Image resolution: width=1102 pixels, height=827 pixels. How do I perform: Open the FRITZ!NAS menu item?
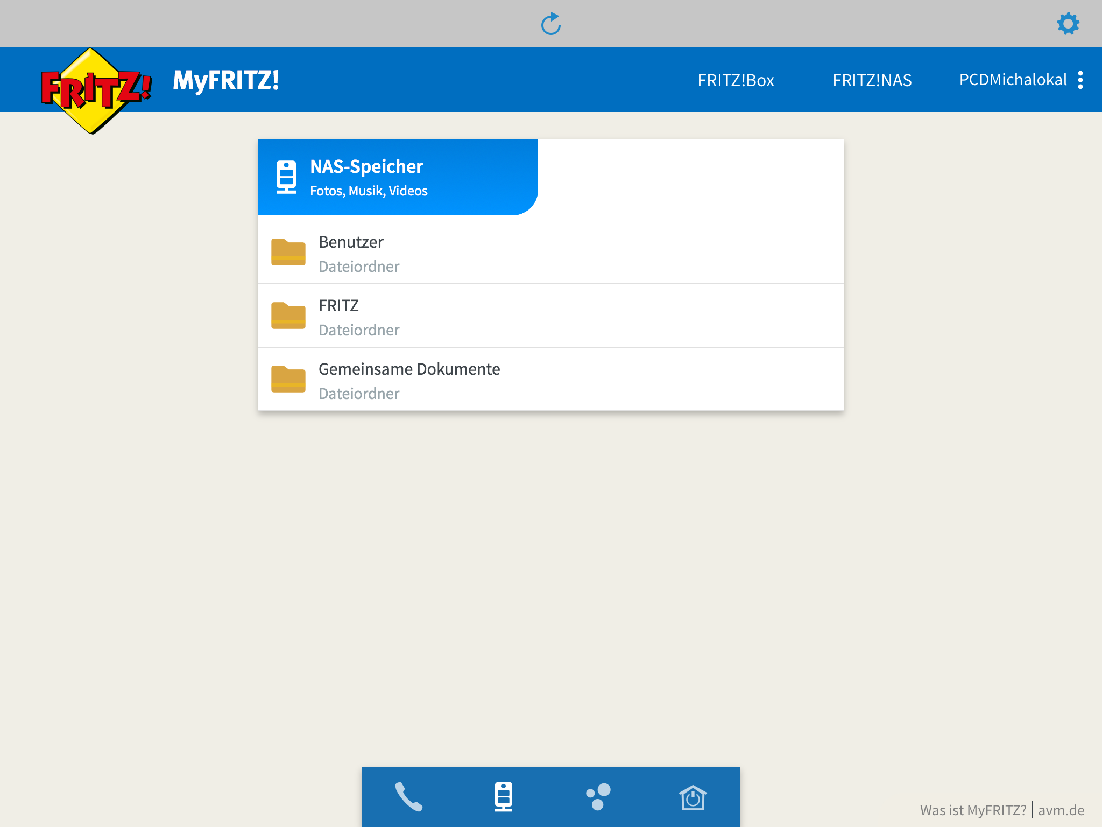872,80
